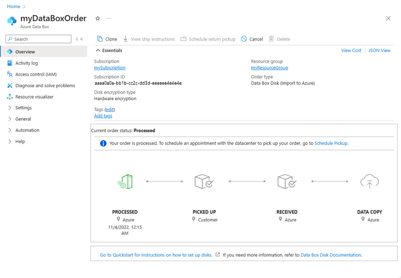Viewport: 401px width, 278px height.
Task: Click the favorite star icon beside myDataBoxOrder
Action: pyautogui.click(x=98, y=19)
